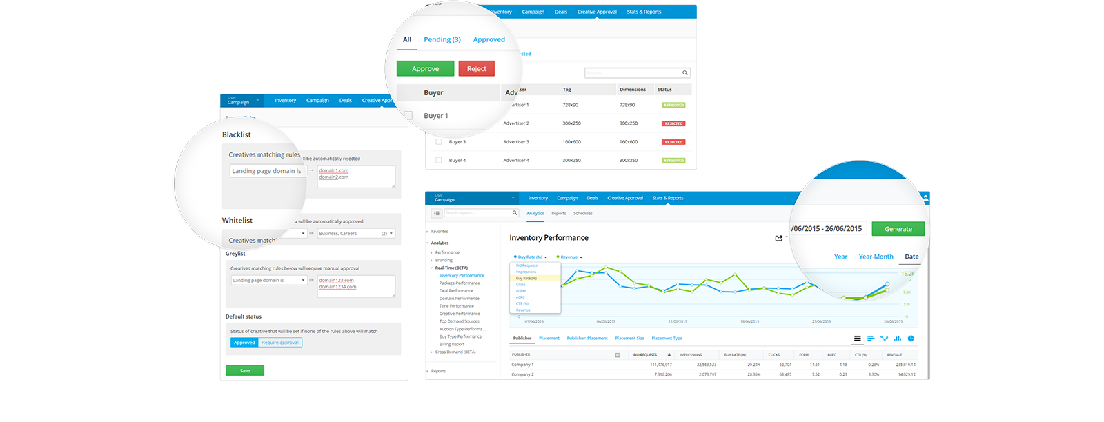1104x422 pixels.
Task: Select the Require approval default status
Action: tap(280, 343)
